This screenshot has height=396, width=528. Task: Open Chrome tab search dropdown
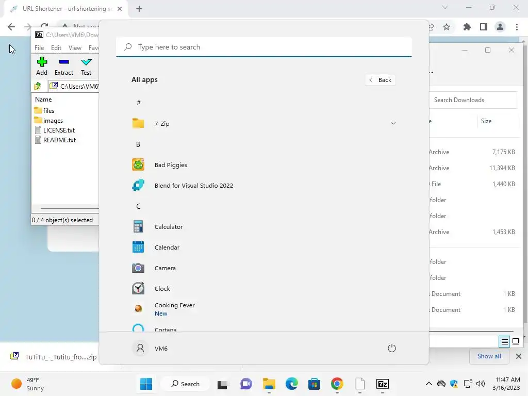(445, 7)
